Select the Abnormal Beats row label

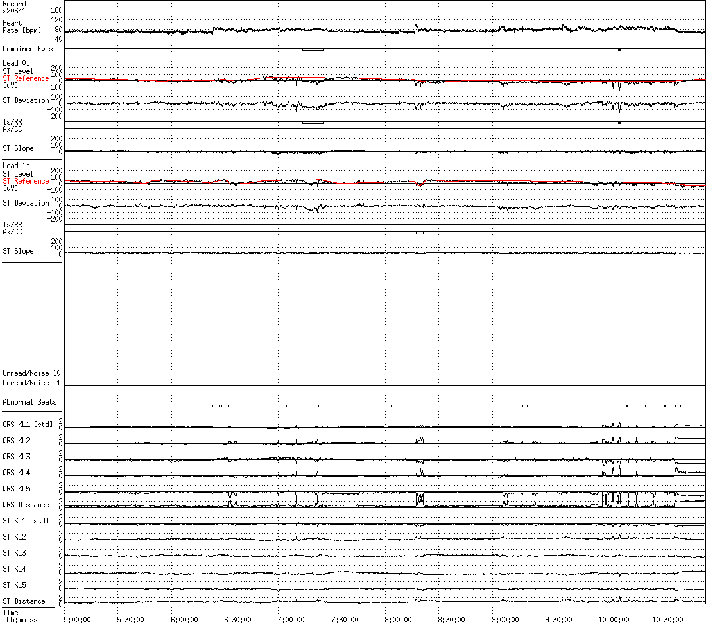tap(30, 402)
